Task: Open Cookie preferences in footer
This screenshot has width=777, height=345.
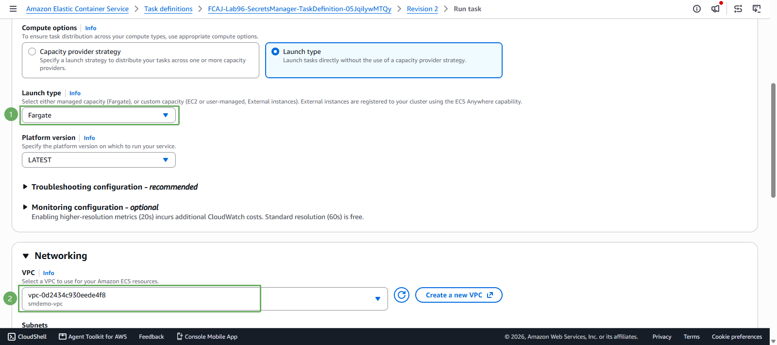Action: point(737,337)
